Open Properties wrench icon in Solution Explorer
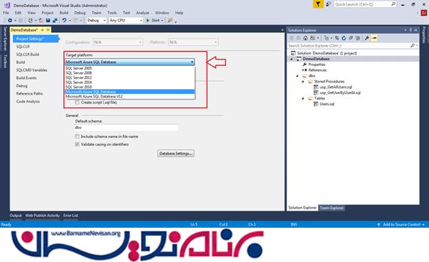Screen dimensions: 429x262 [366, 38]
